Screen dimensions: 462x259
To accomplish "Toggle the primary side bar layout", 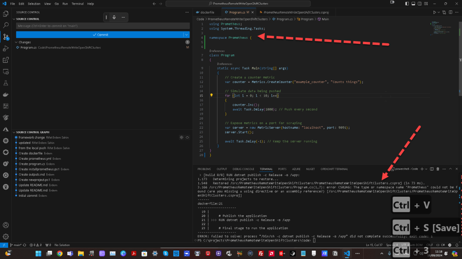I will pyautogui.click(x=407, y=4).
